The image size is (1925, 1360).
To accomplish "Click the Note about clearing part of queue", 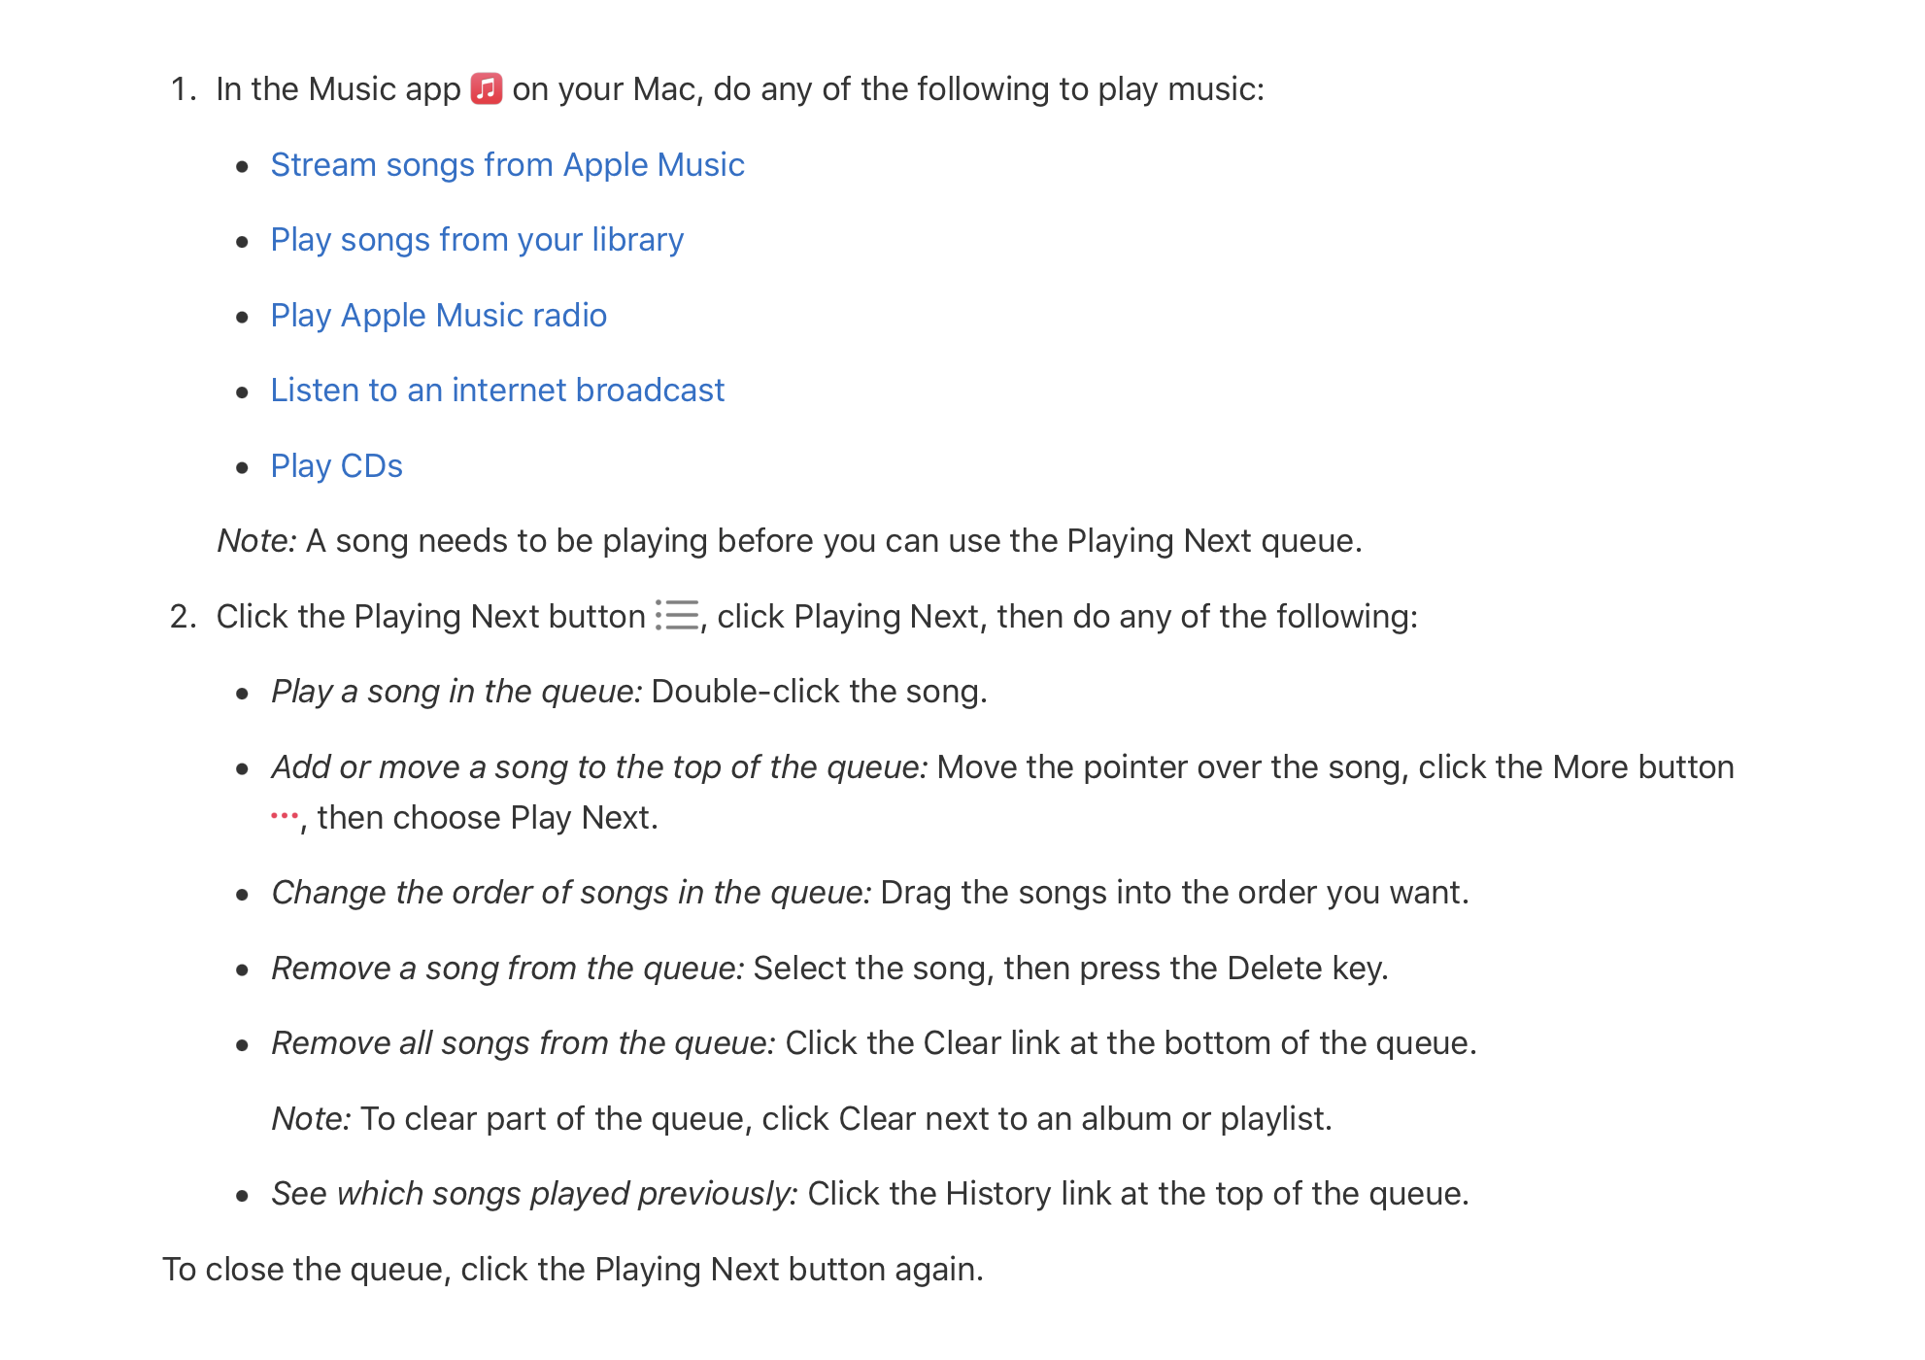I will (801, 1118).
